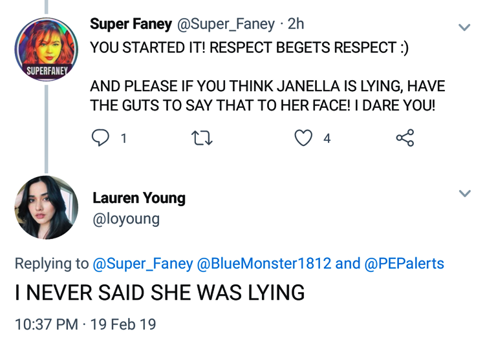Open @BlueMonster1812 mention link
Screen dimensions: 485x347
tap(265, 263)
